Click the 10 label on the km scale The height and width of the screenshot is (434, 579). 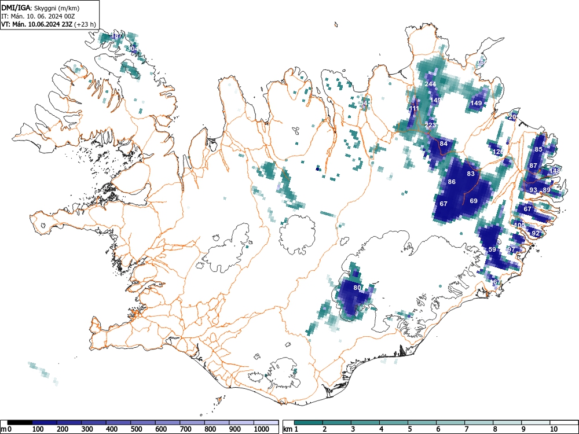pyautogui.click(x=554, y=429)
